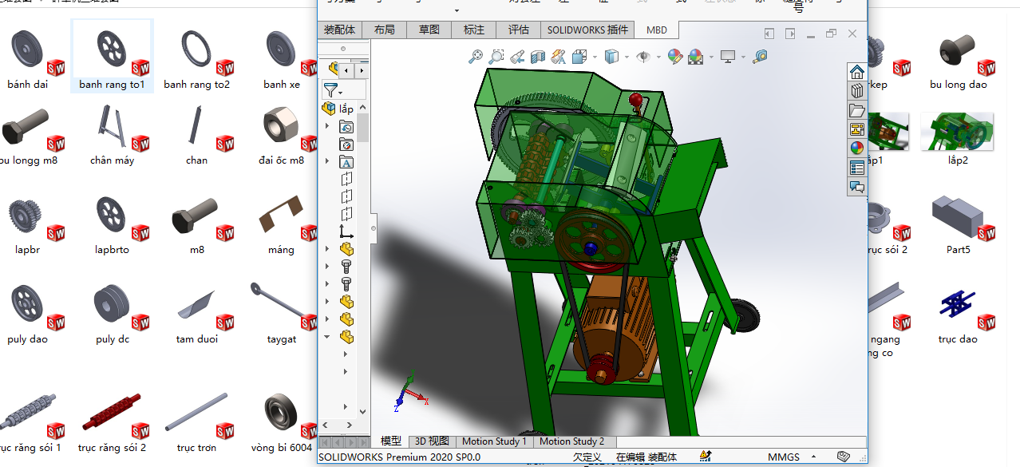1020x467 pixels.
Task: Open Display Style dropdown arrow
Action: coord(626,57)
